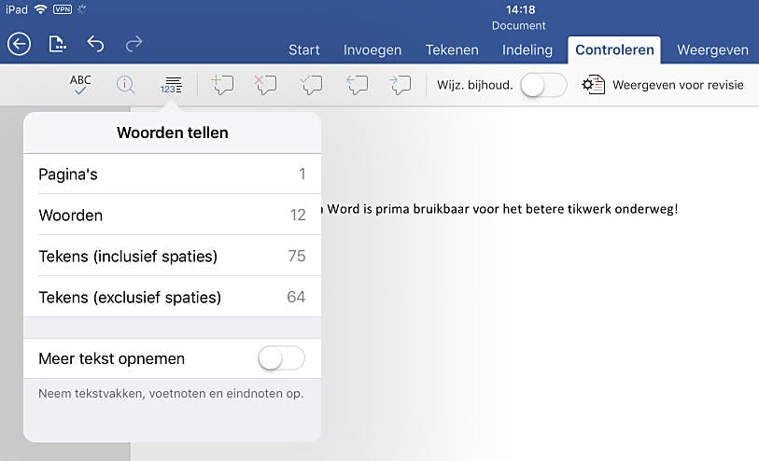Screen dimensions: 759x461
Task: Run ABC spelling check
Action: pyautogui.click(x=80, y=85)
